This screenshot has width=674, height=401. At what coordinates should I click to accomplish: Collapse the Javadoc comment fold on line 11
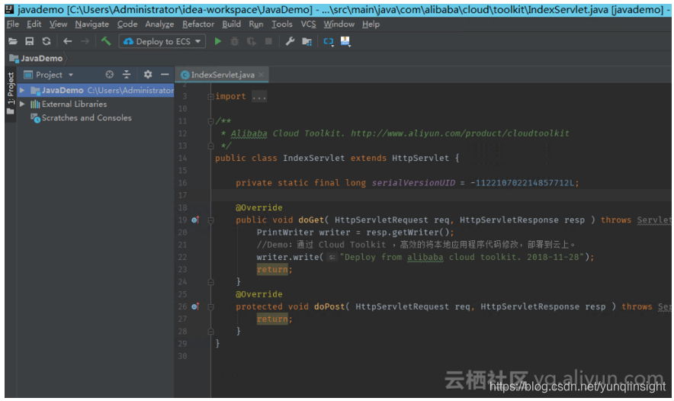pos(210,121)
